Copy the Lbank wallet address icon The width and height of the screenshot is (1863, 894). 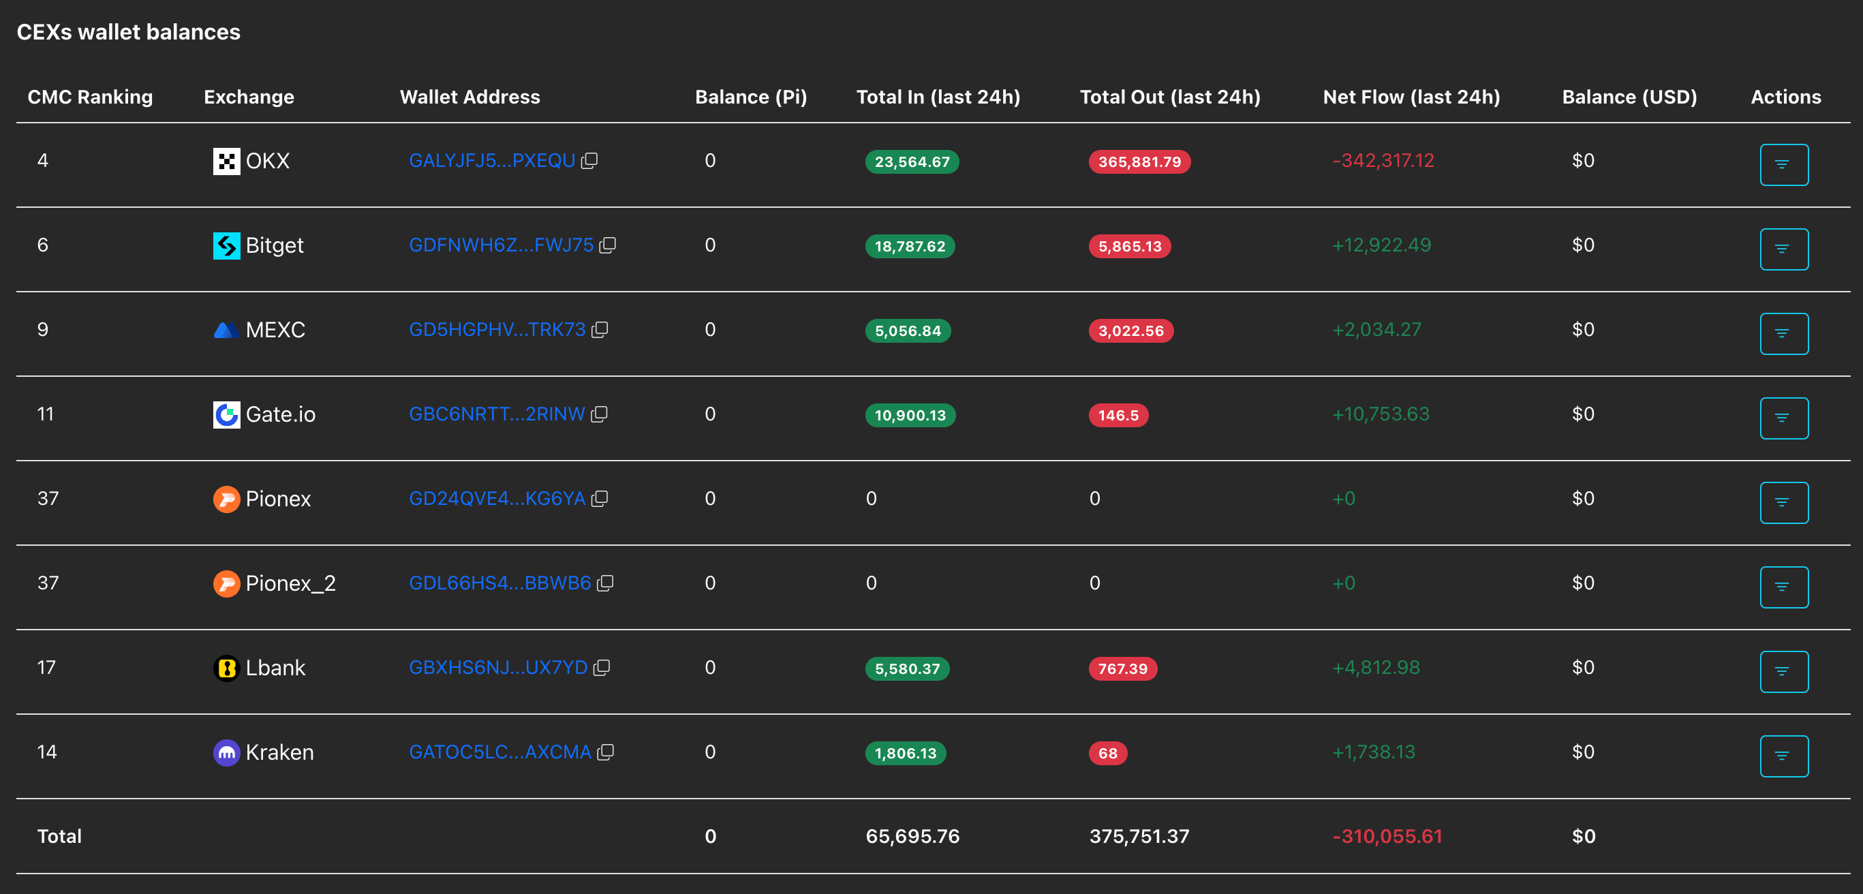click(x=602, y=668)
